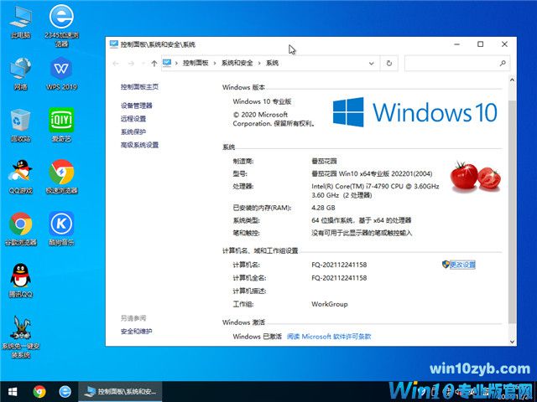Open 设备管理器 from the sidebar
This screenshot has width=537, height=402.
pyautogui.click(x=136, y=106)
